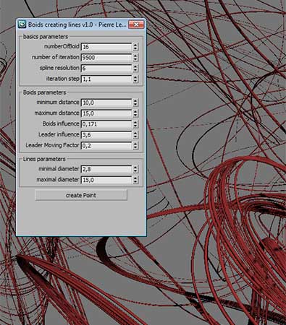The height and width of the screenshot is (325, 286).
Task: Increase Leader Moving Factor spinner up arrow
Action: (135, 144)
